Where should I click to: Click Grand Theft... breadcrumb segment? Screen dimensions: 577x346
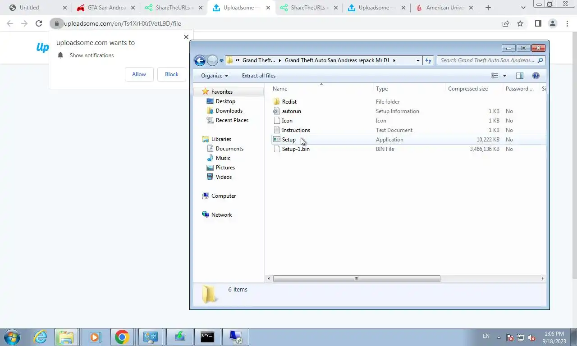pyautogui.click(x=258, y=60)
